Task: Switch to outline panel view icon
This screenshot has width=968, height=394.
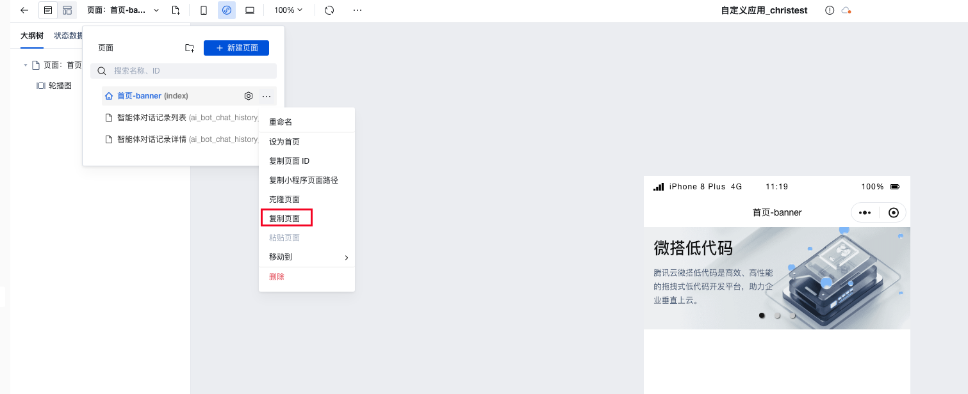Action: tap(48, 10)
